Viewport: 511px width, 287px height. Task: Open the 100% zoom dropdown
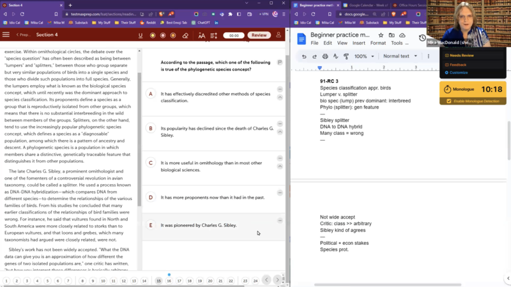click(364, 56)
